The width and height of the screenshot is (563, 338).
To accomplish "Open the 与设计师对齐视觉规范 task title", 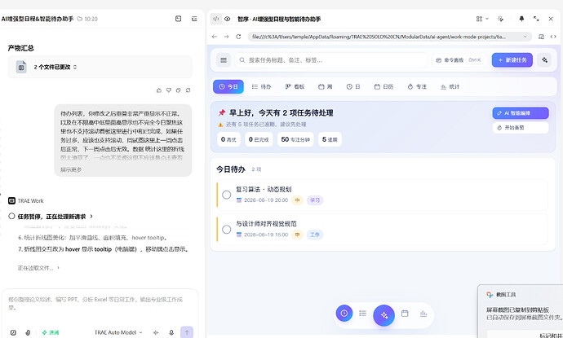I will (266, 224).
